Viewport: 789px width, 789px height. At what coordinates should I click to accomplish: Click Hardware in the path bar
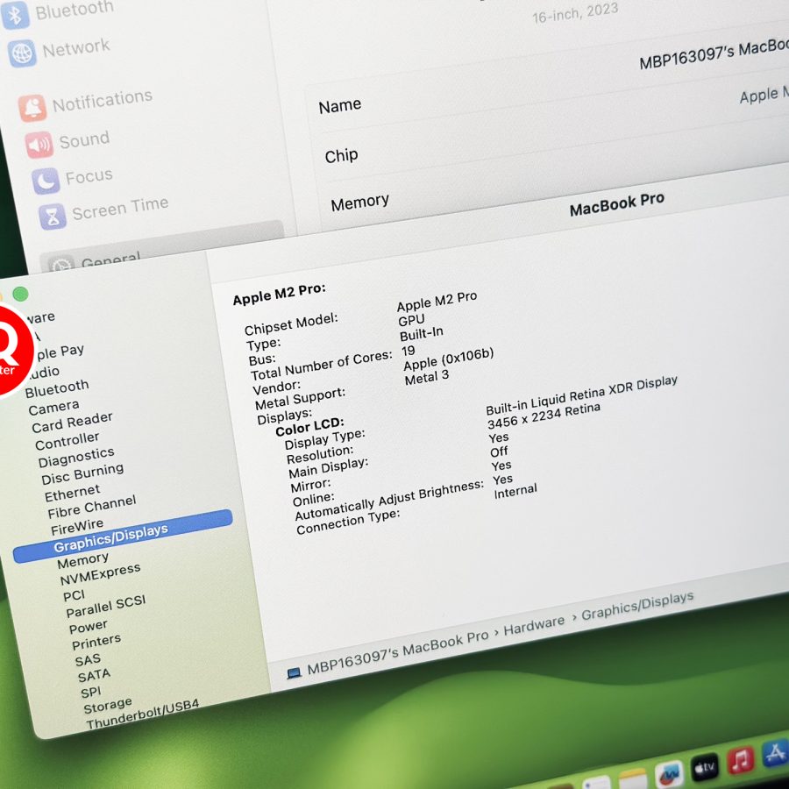coord(535,625)
